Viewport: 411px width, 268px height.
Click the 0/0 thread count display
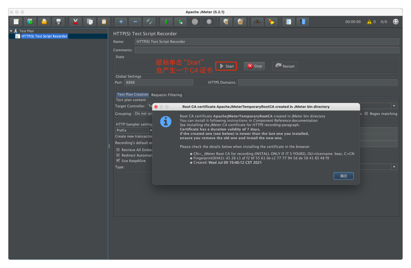coord(384,22)
